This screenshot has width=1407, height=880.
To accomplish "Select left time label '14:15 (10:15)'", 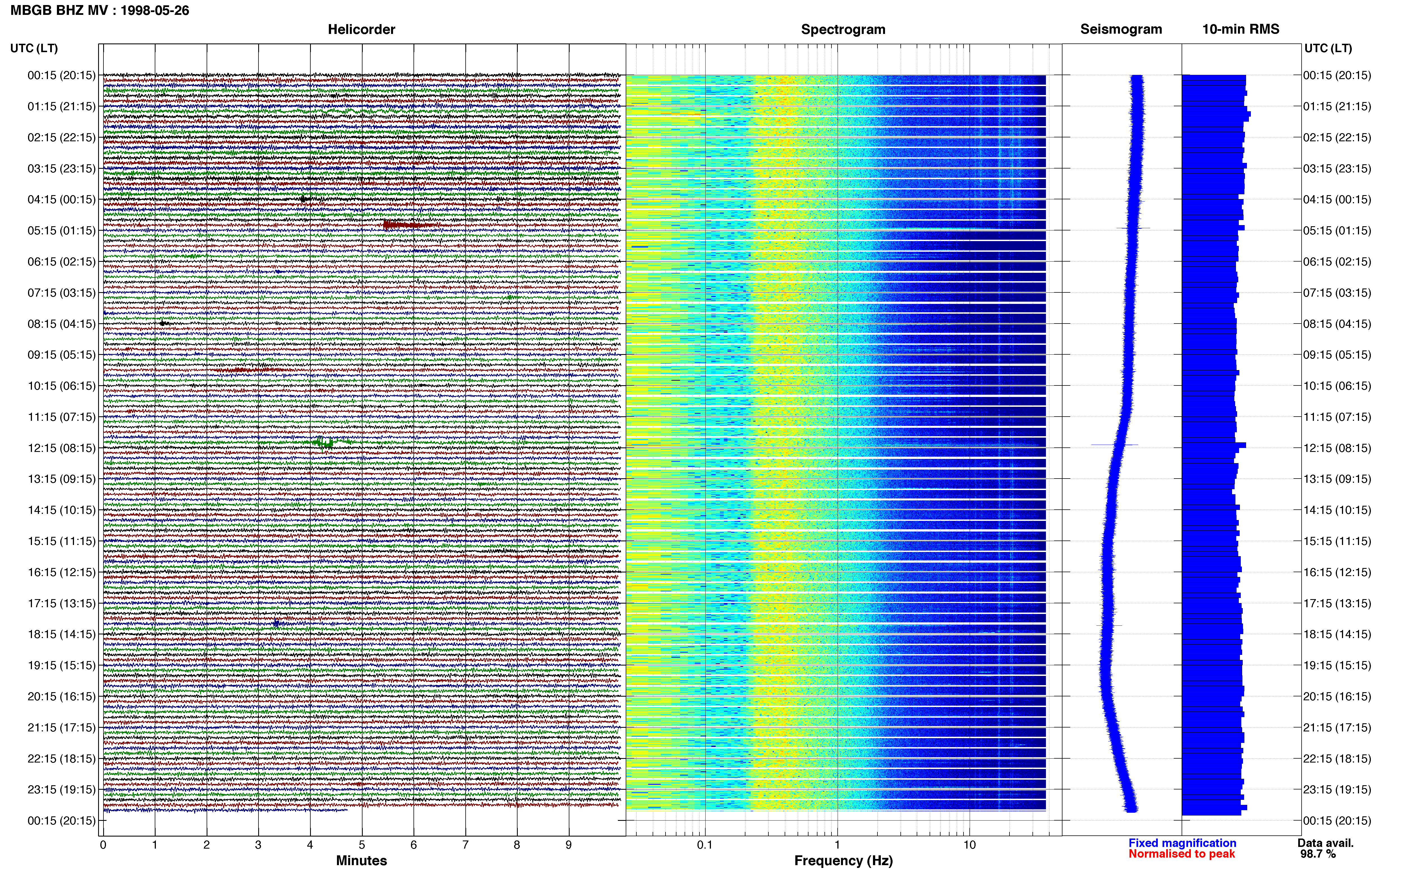I will [x=61, y=511].
